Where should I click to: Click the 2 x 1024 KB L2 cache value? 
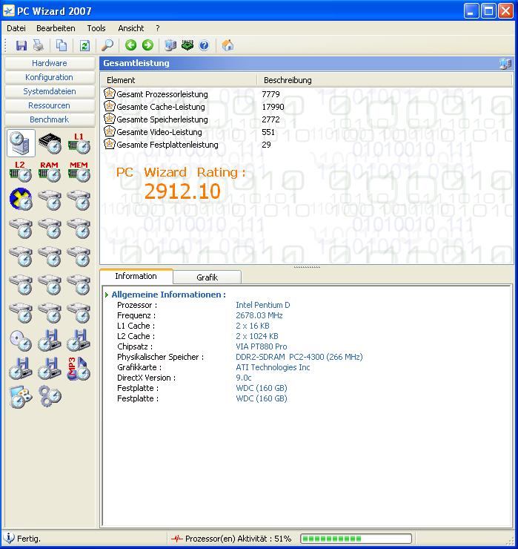pyautogui.click(x=257, y=336)
